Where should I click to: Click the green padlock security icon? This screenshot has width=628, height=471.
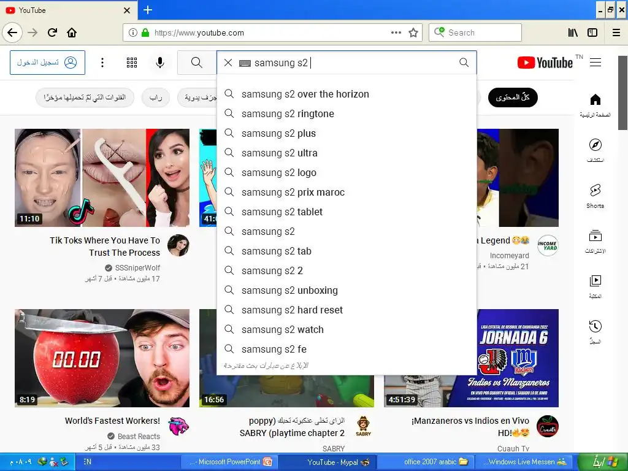pyautogui.click(x=145, y=33)
